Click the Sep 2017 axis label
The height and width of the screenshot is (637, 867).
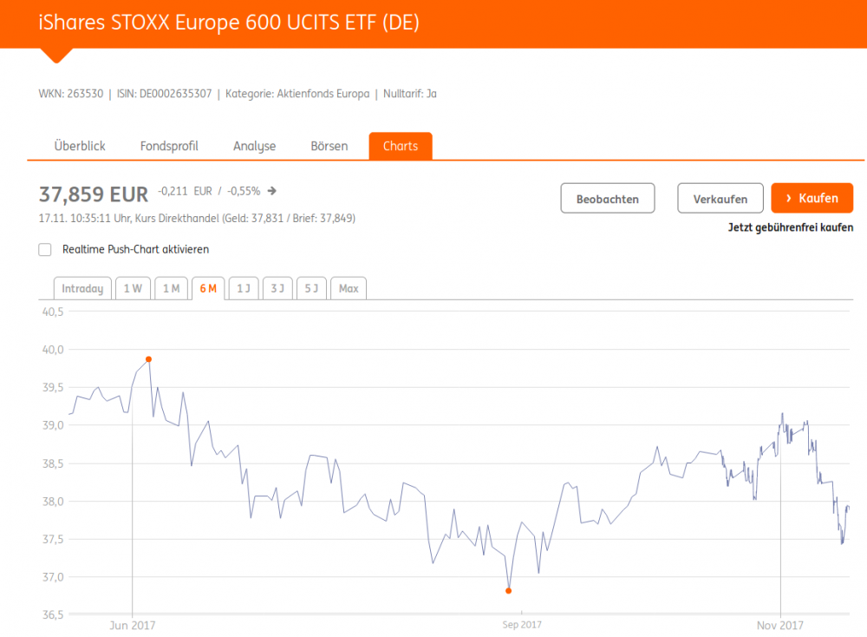coord(522,624)
